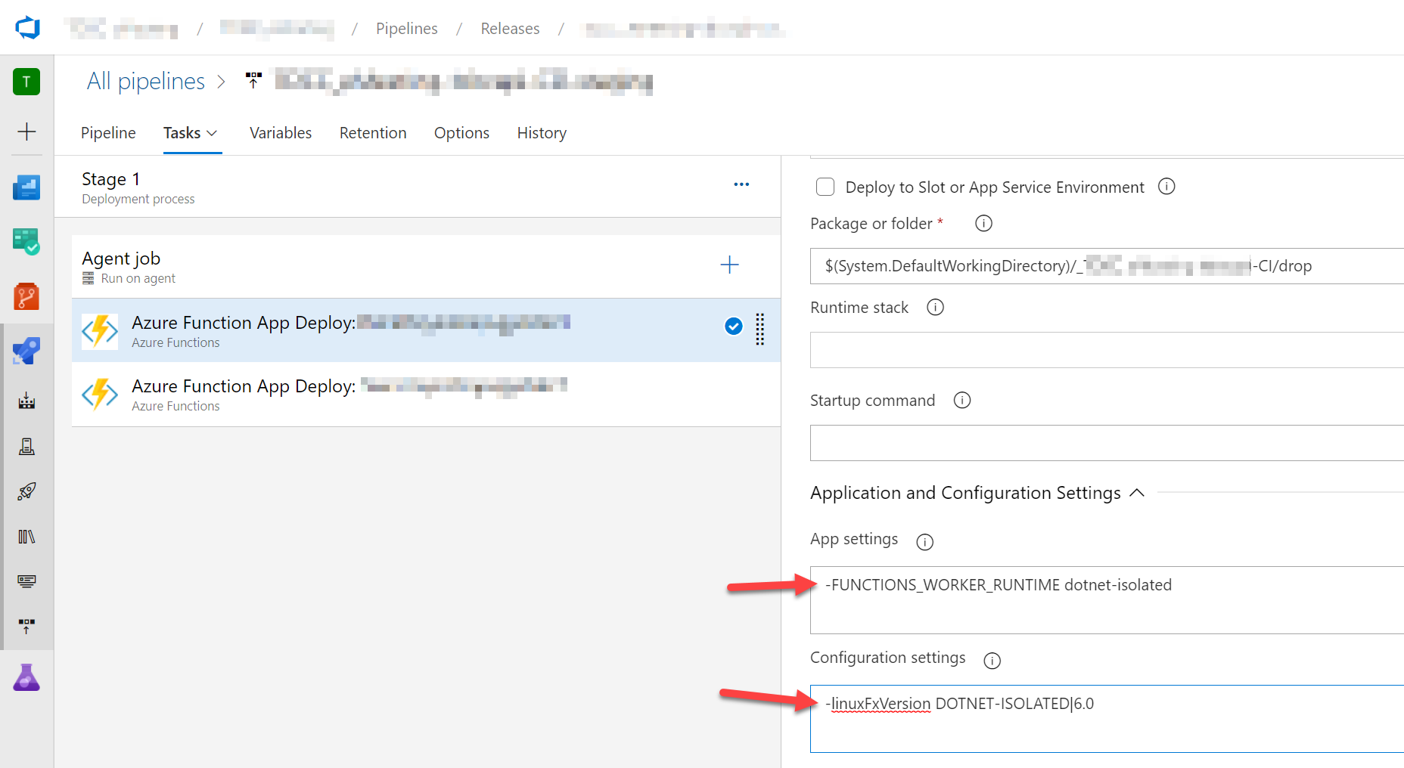This screenshot has width=1404, height=768.
Task: Click the blue checkmark on selected task
Action: click(x=734, y=326)
